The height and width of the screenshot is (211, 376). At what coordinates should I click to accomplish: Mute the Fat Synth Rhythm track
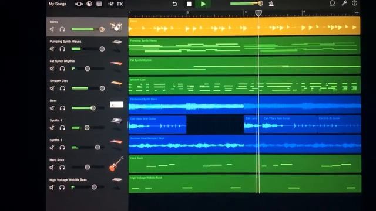[x=52, y=69]
